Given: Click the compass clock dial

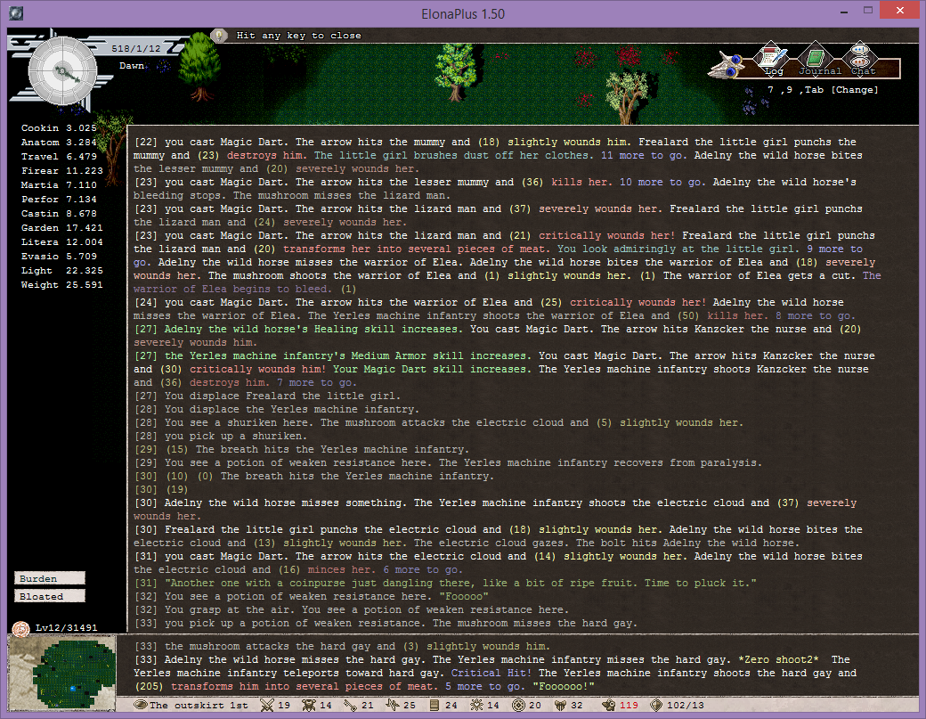Looking at the screenshot, I should point(62,71).
